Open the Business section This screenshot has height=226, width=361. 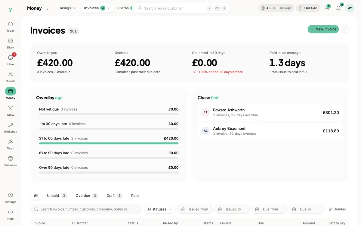point(11,161)
